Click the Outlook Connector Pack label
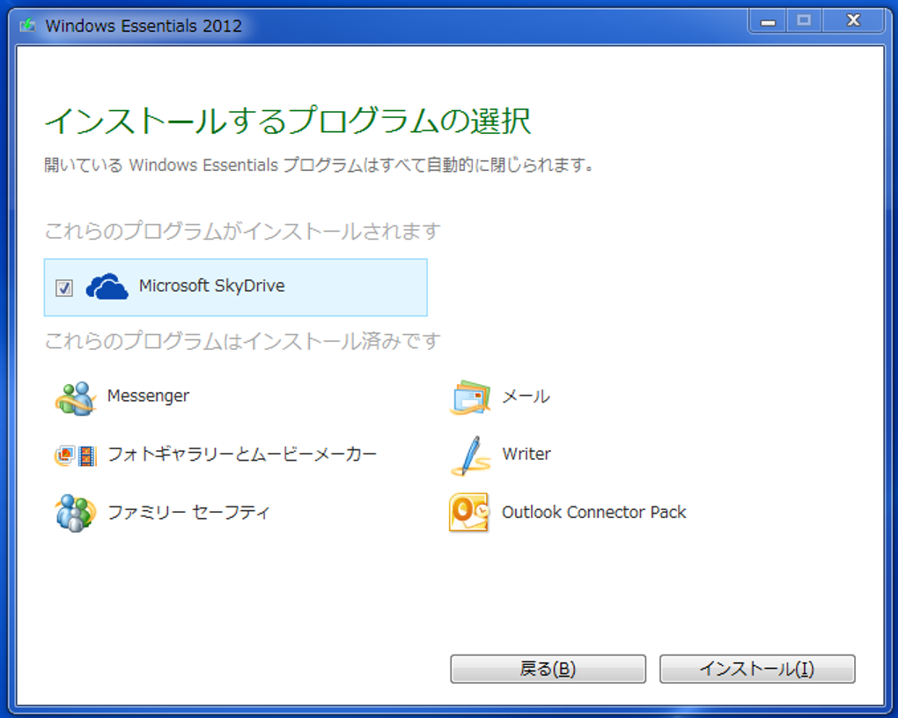898x718 pixels. [594, 512]
